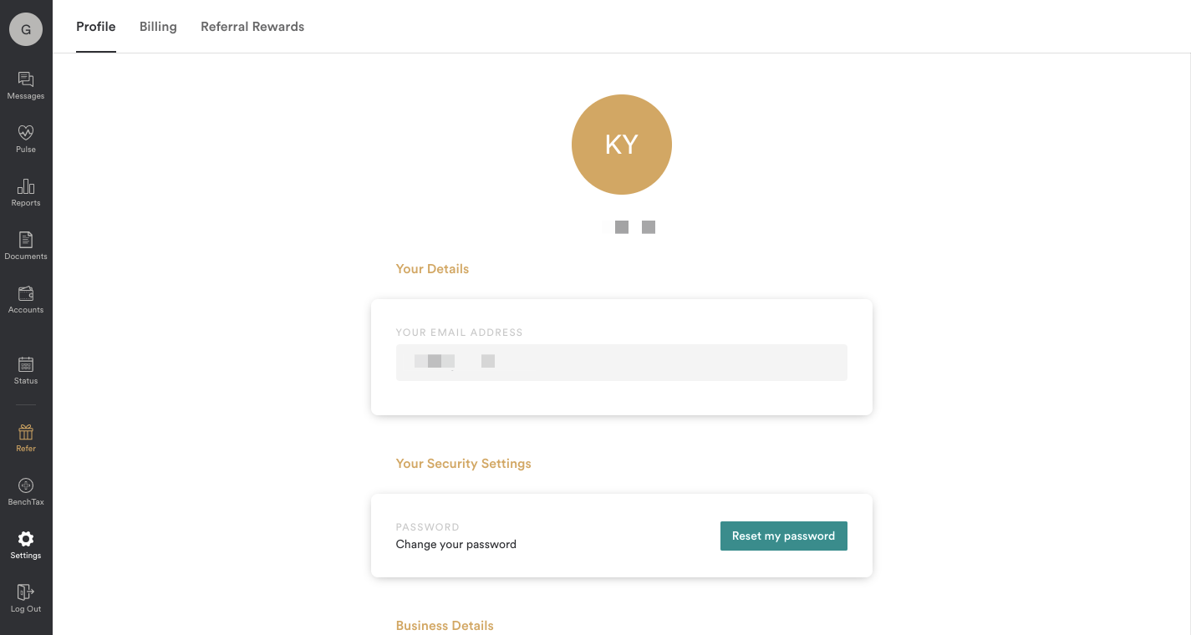This screenshot has height=635, width=1191.
Task: Click the email address input field
Action: [621, 363]
